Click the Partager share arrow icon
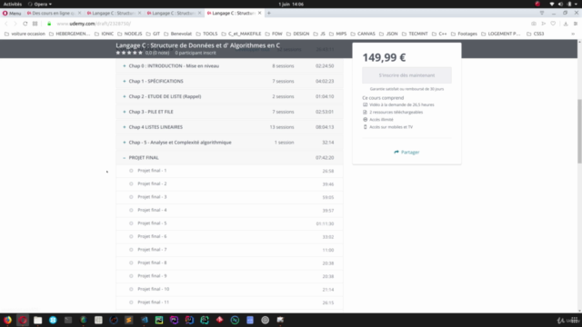The image size is (582, 327). [x=396, y=152]
